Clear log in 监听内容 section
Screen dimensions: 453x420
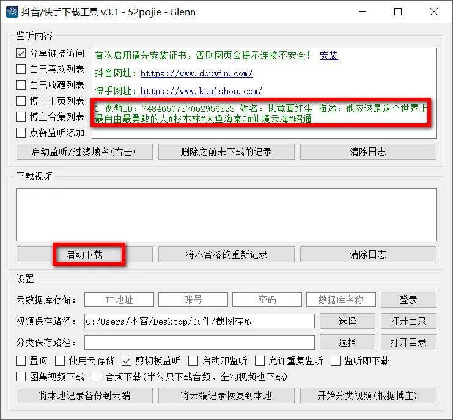(368, 152)
